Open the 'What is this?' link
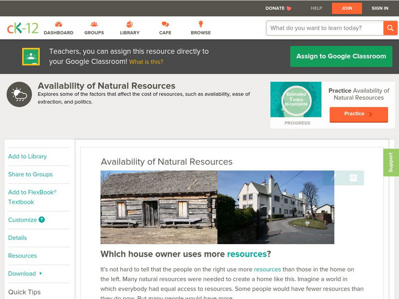399x299 pixels. coord(146,62)
